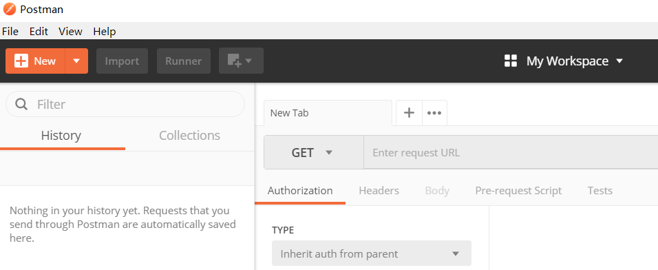Click the Postman logo icon in title bar
Viewport: 658px width, 270px height.
point(9,9)
